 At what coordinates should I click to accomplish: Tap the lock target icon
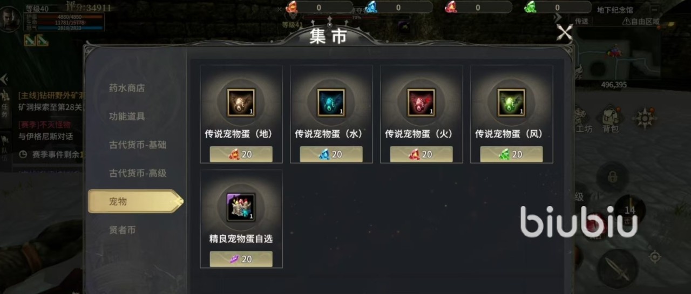[612, 176]
